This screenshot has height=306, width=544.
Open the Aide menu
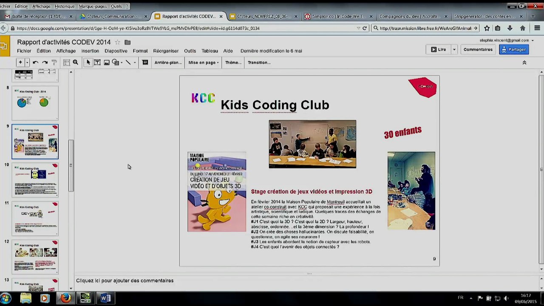pos(228,51)
